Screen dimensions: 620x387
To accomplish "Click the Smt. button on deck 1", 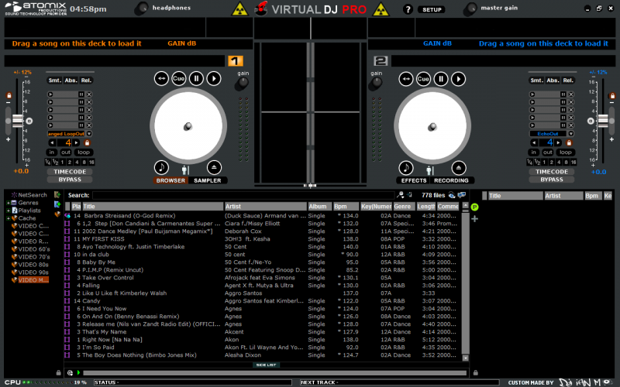I will point(54,80).
